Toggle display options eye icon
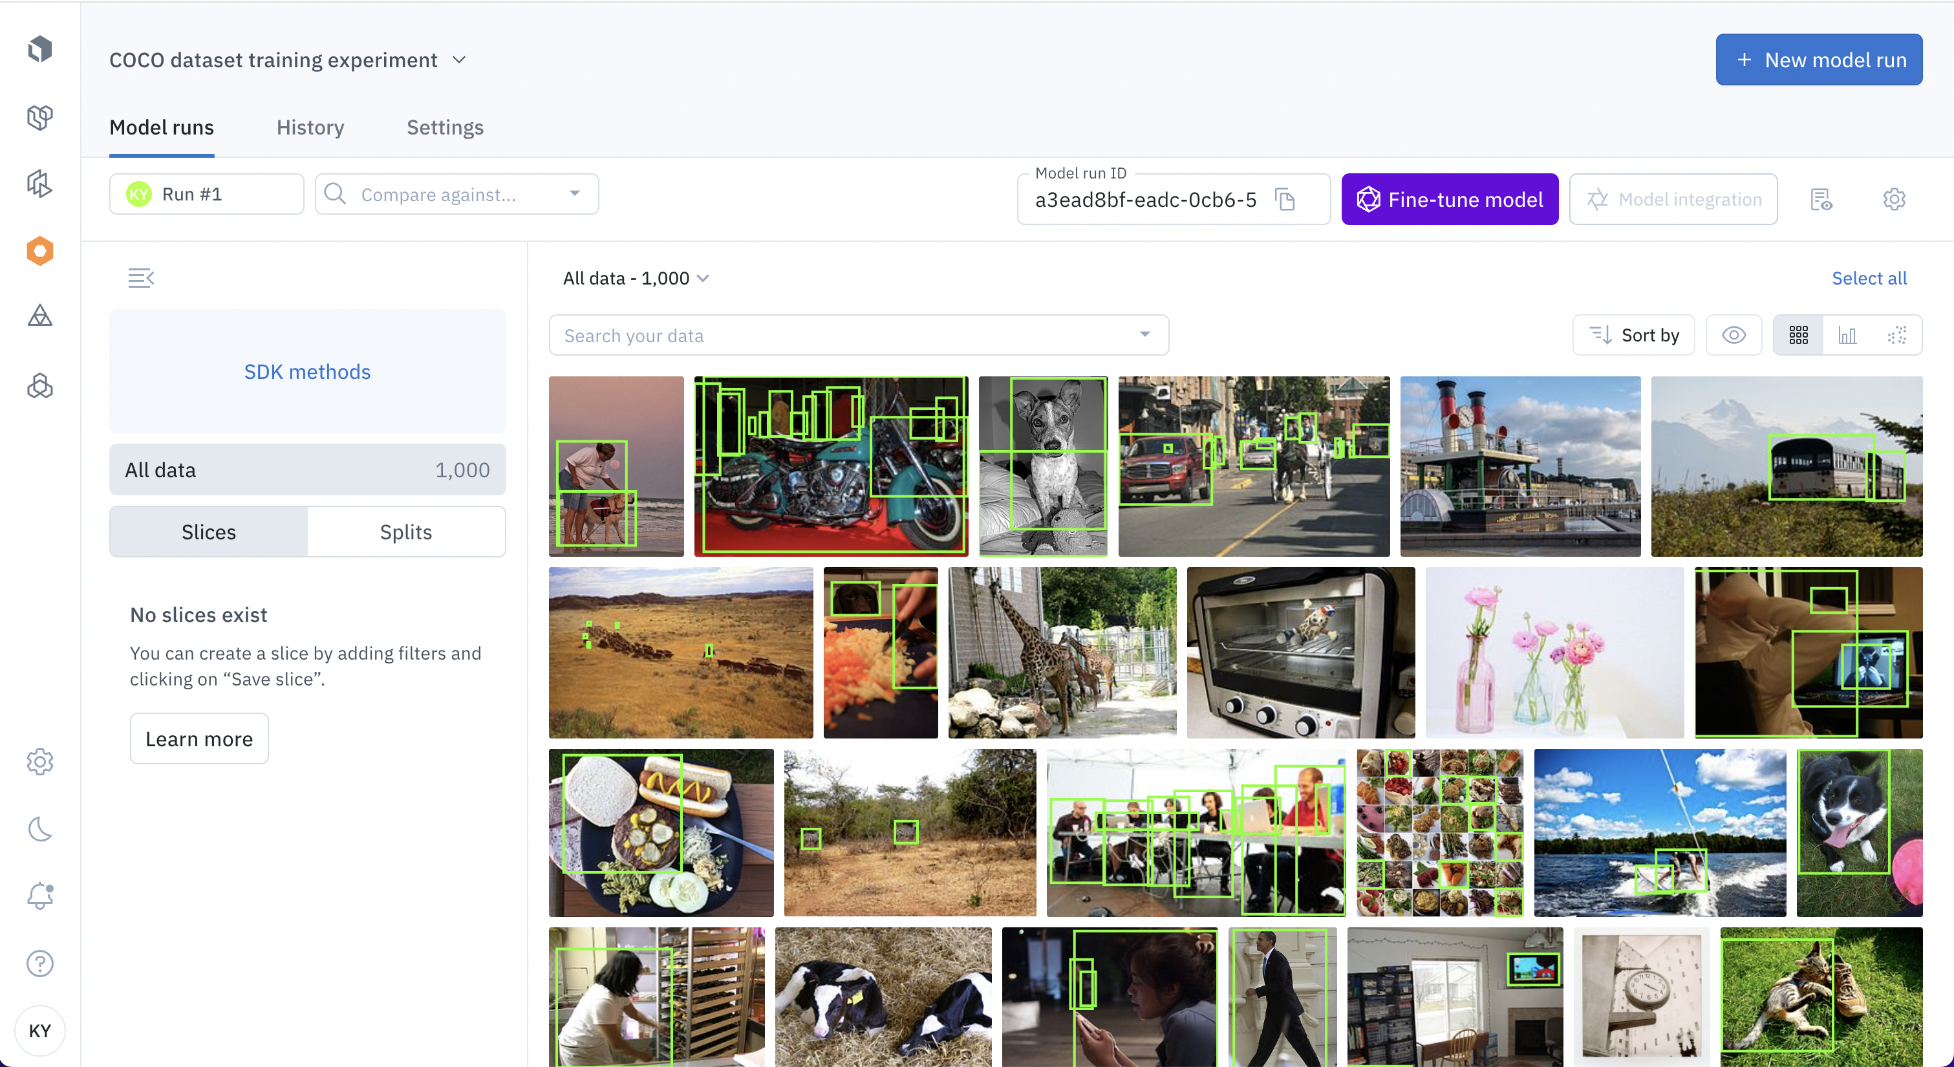Viewport: 1954px width, 1067px height. (1734, 335)
